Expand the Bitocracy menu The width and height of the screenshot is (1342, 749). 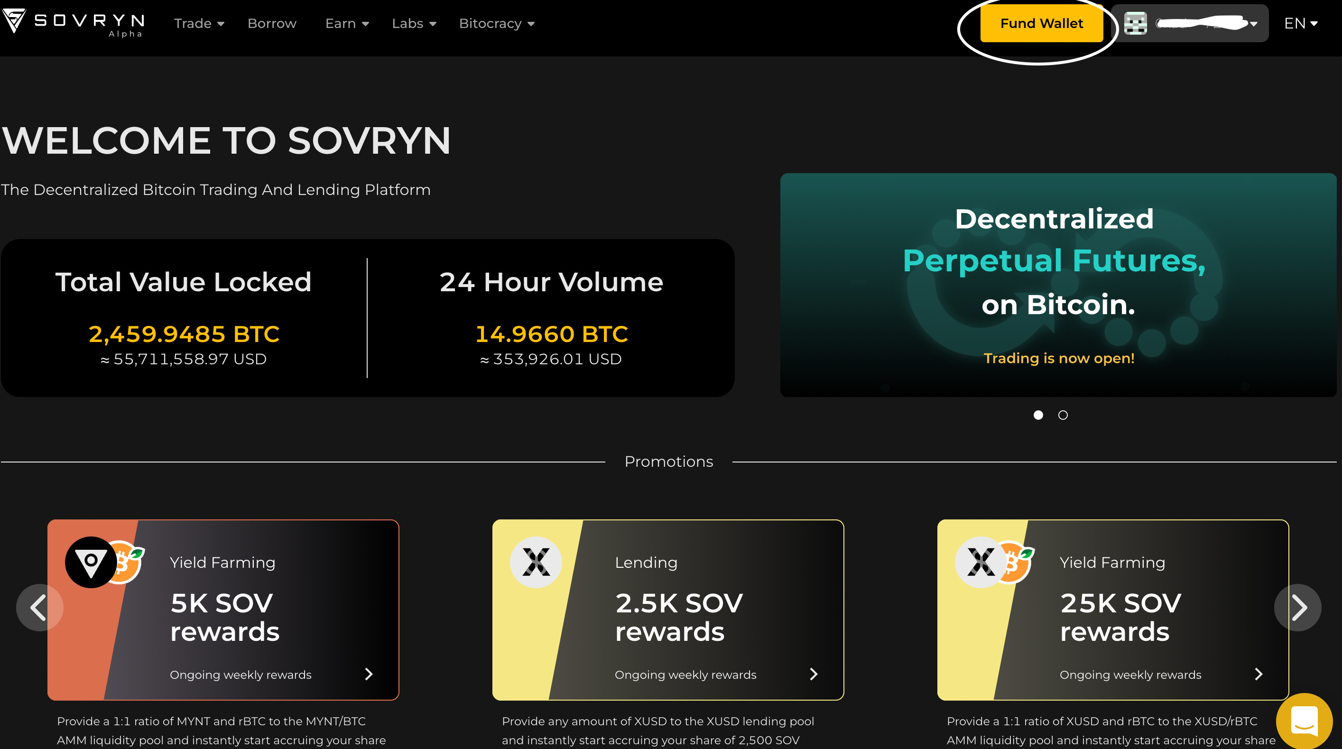coord(497,23)
